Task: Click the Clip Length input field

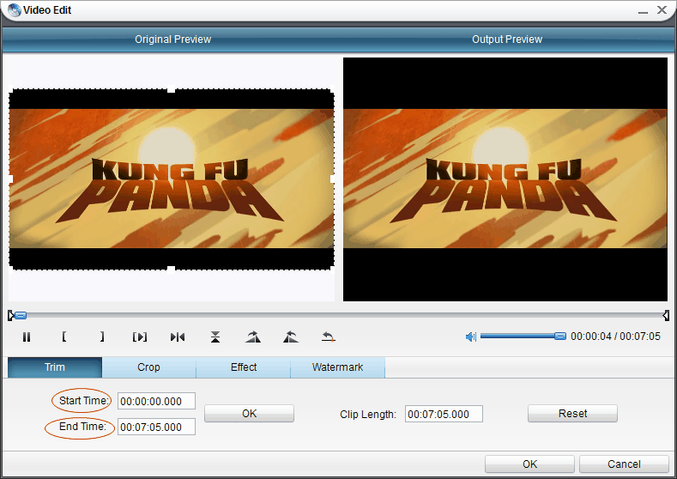Action: [444, 415]
